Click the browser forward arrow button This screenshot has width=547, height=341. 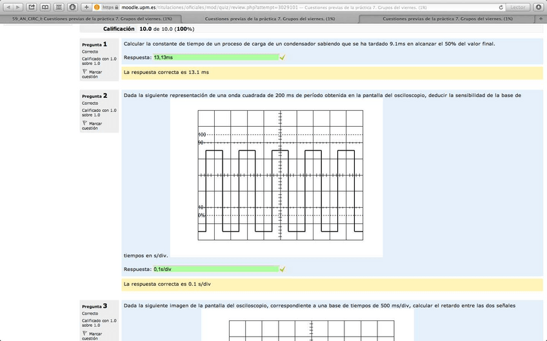click(17, 7)
